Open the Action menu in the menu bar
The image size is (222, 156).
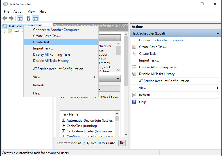pyautogui.click(x=18, y=12)
